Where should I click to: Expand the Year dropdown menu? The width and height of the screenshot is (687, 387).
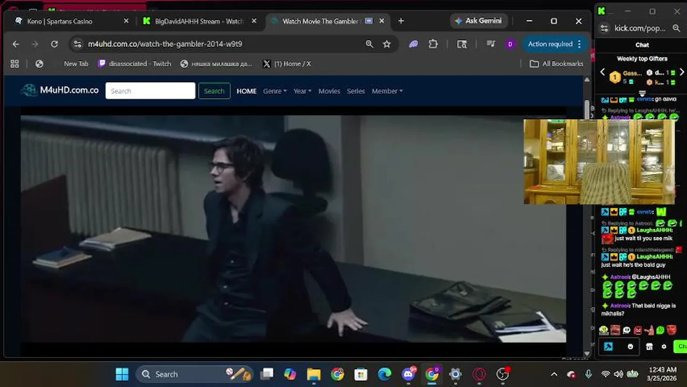[x=302, y=91]
